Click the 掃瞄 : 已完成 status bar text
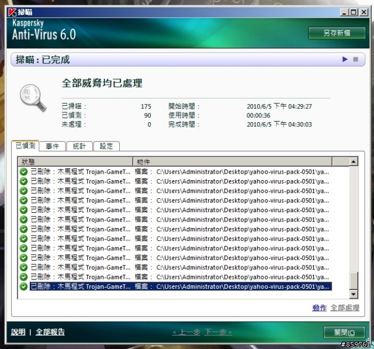 pyautogui.click(x=43, y=60)
